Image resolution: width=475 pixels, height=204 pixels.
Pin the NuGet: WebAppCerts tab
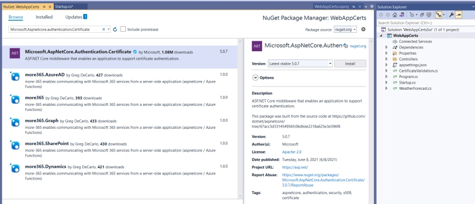tap(45, 6)
